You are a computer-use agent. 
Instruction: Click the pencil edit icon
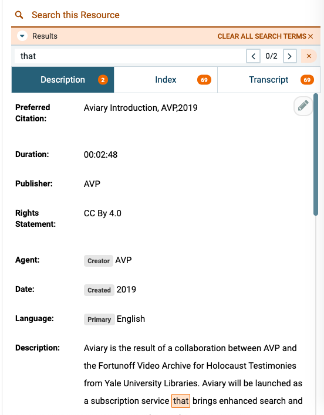303,106
